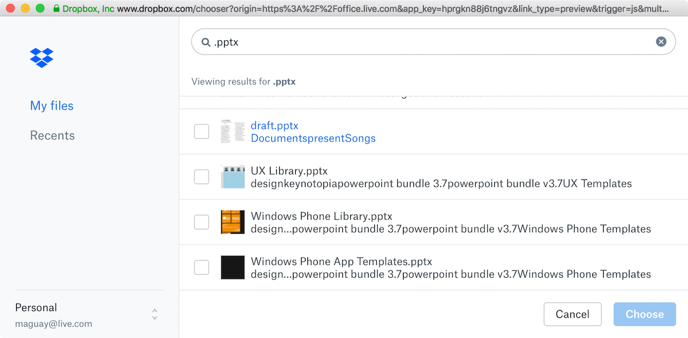Click the maguay@live.com account email
688x338 pixels.
point(53,324)
